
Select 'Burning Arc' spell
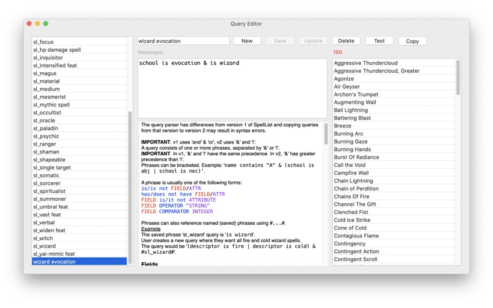pyautogui.click(x=394, y=134)
